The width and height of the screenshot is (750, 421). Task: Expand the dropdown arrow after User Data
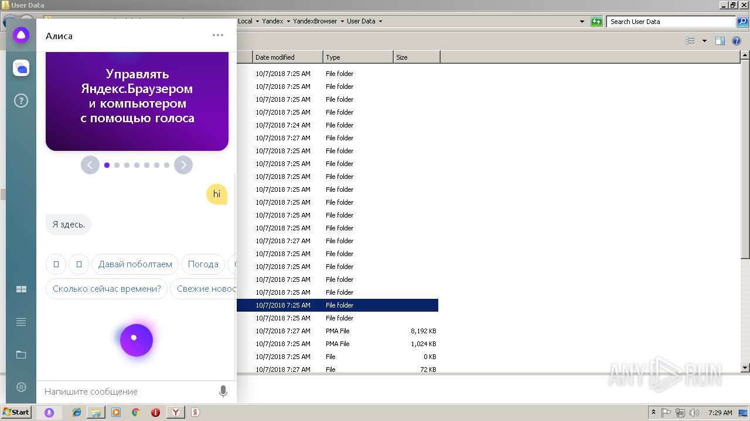tap(380, 22)
